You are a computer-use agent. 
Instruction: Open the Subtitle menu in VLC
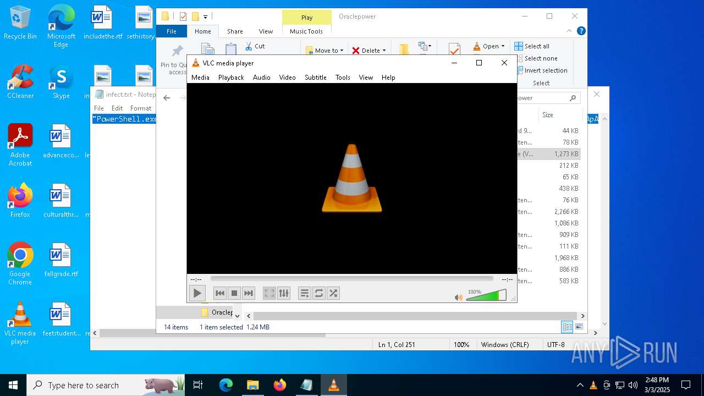(316, 78)
